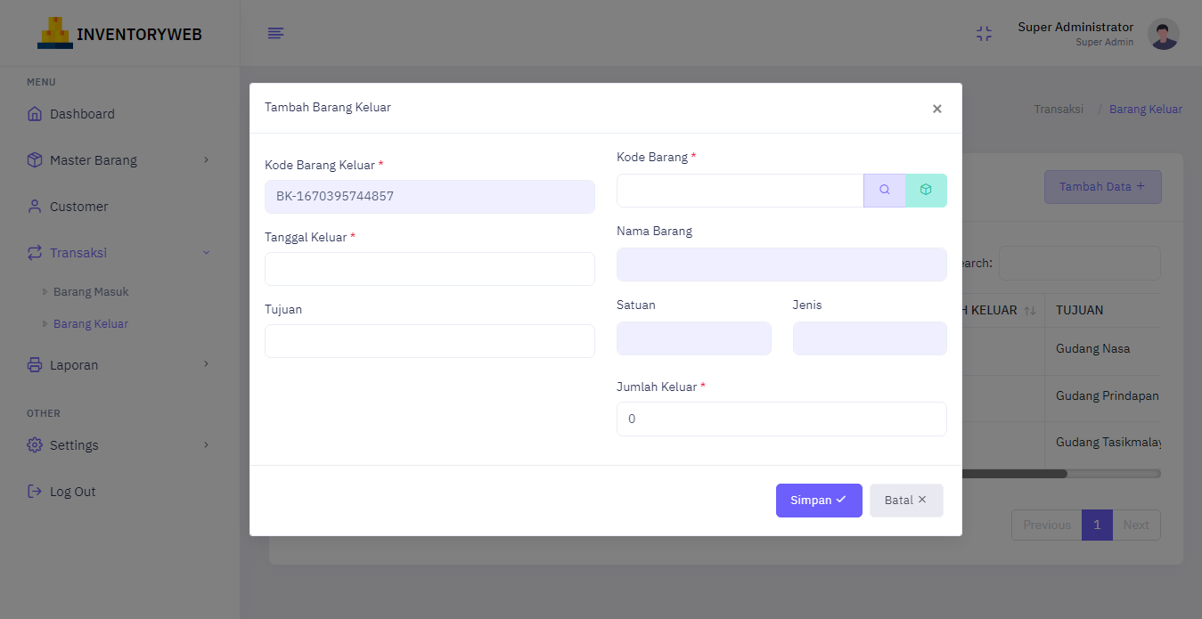Open Barang Keluar submenu item

[91, 324]
